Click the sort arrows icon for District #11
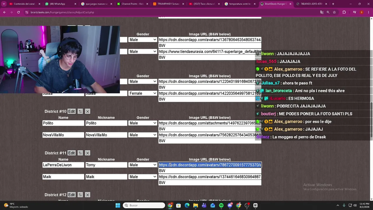The width and height of the screenshot is (373, 210). point(80,153)
